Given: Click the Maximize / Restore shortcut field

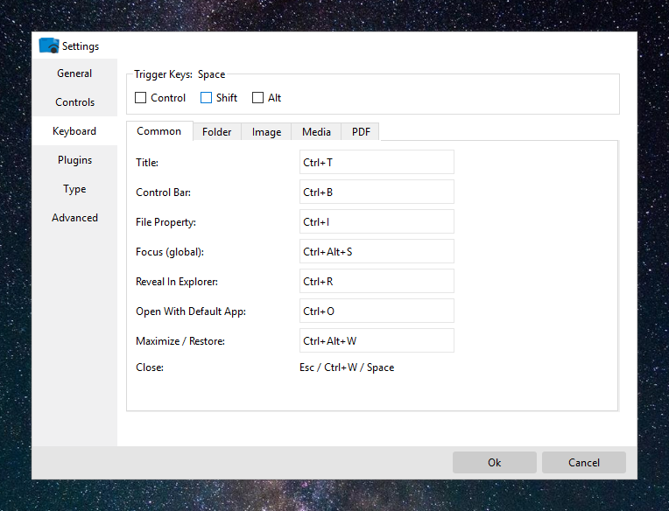Looking at the screenshot, I should pos(377,340).
